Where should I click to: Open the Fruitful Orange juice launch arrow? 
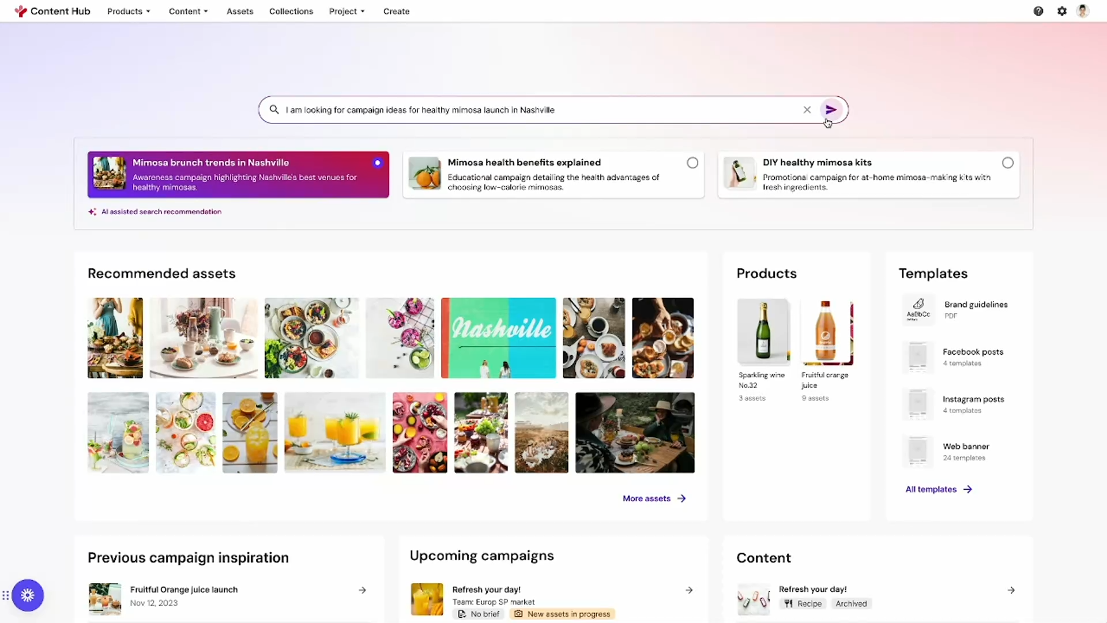[x=362, y=590]
